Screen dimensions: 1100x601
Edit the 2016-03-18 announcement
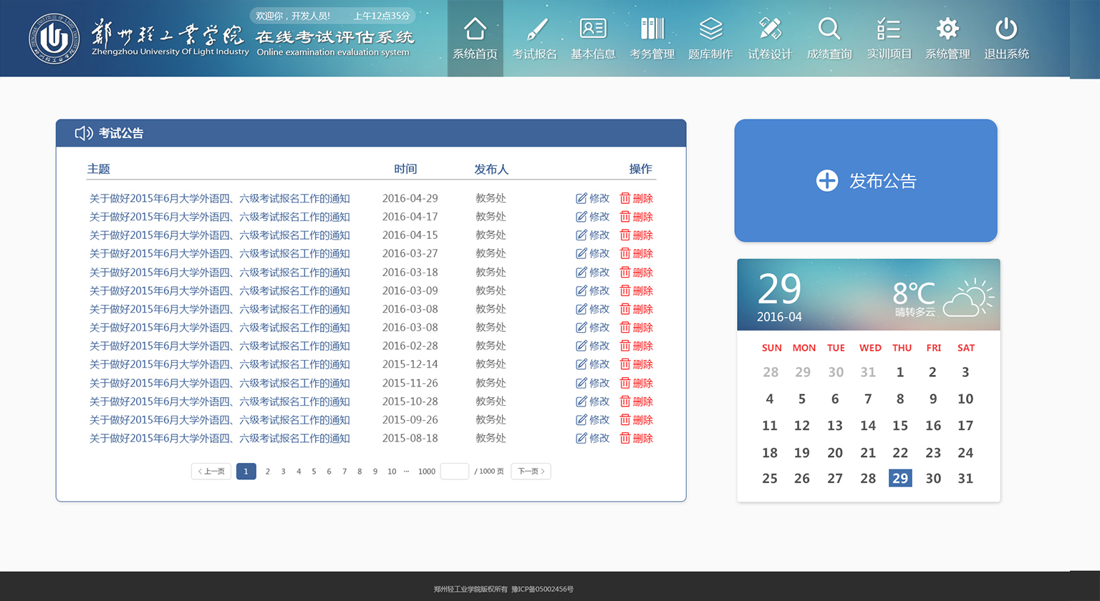(x=593, y=273)
